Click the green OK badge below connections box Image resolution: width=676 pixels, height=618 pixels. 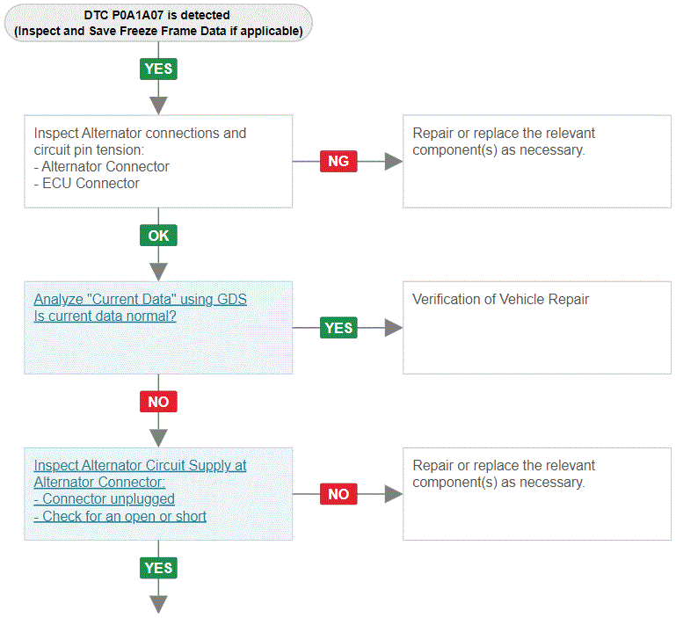[x=158, y=236]
